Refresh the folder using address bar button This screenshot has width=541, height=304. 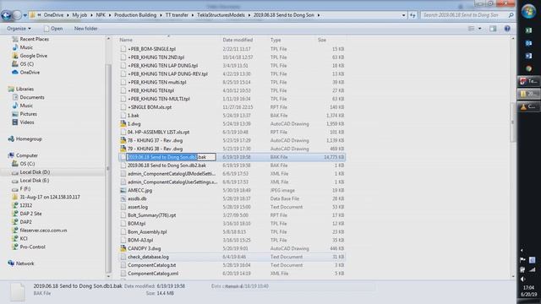point(413,15)
